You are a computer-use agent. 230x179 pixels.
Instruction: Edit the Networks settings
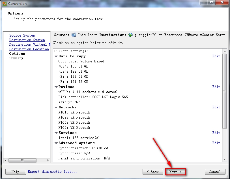pyautogui.click(x=216, y=107)
